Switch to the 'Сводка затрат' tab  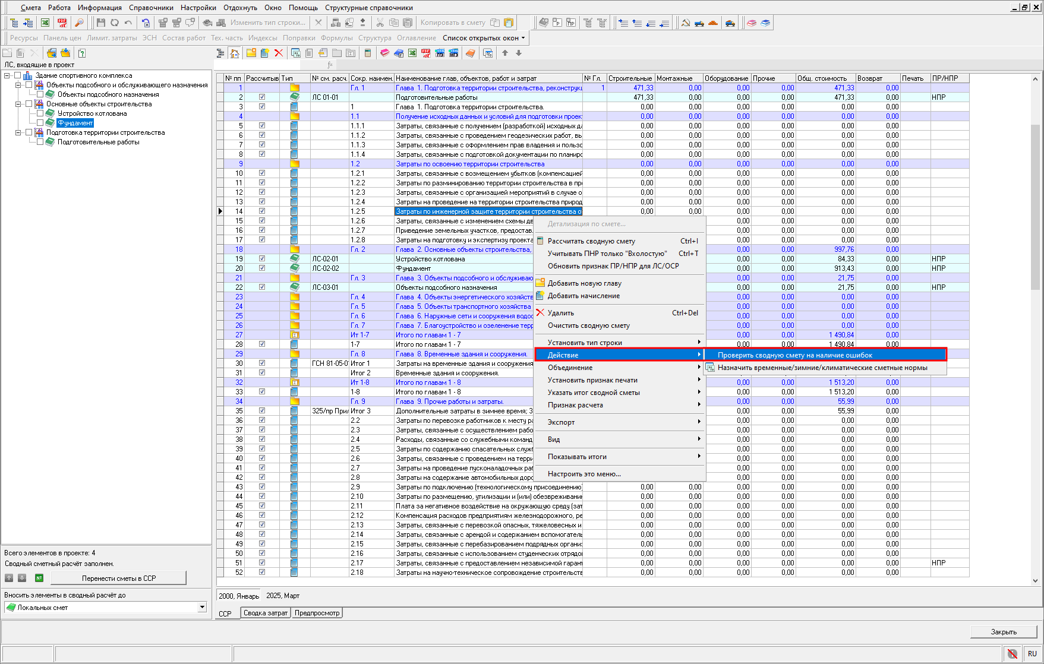click(x=266, y=613)
